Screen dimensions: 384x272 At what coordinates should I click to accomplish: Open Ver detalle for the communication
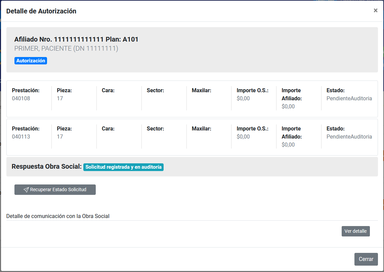(x=355, y=231)
